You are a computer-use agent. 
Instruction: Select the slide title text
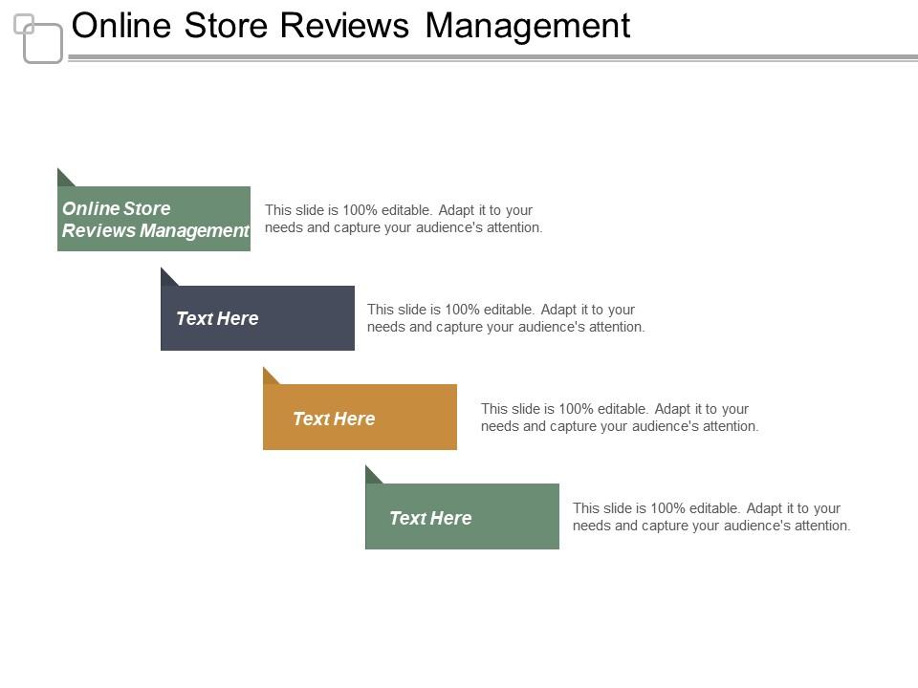351,26
